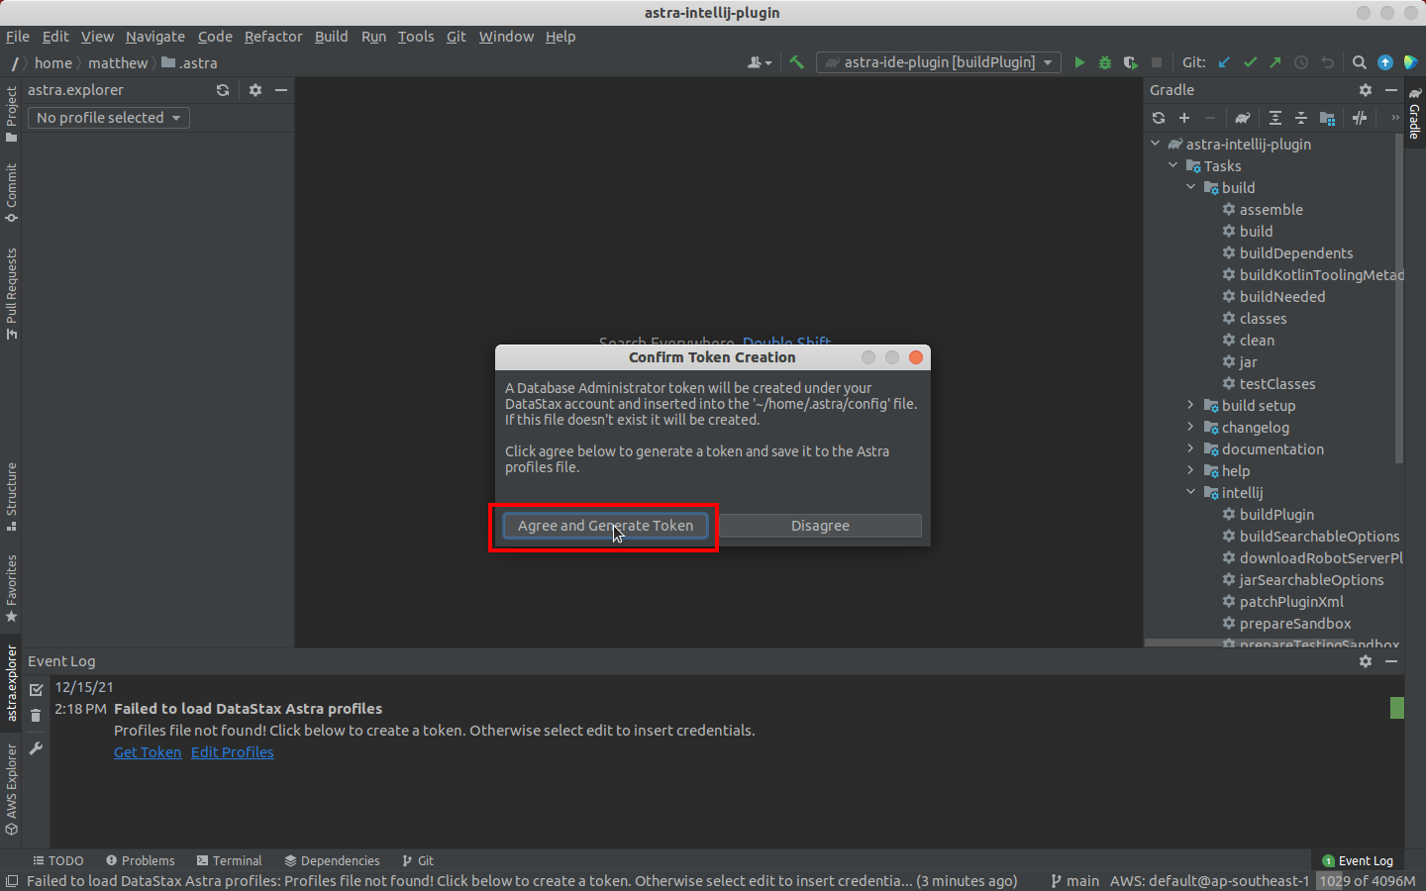Open the Build menu
The width and height of the screenshot is (1426, 891).
pos(332,37)
